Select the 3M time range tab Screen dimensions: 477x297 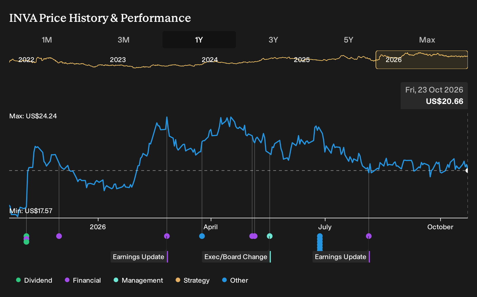(123, 40)
